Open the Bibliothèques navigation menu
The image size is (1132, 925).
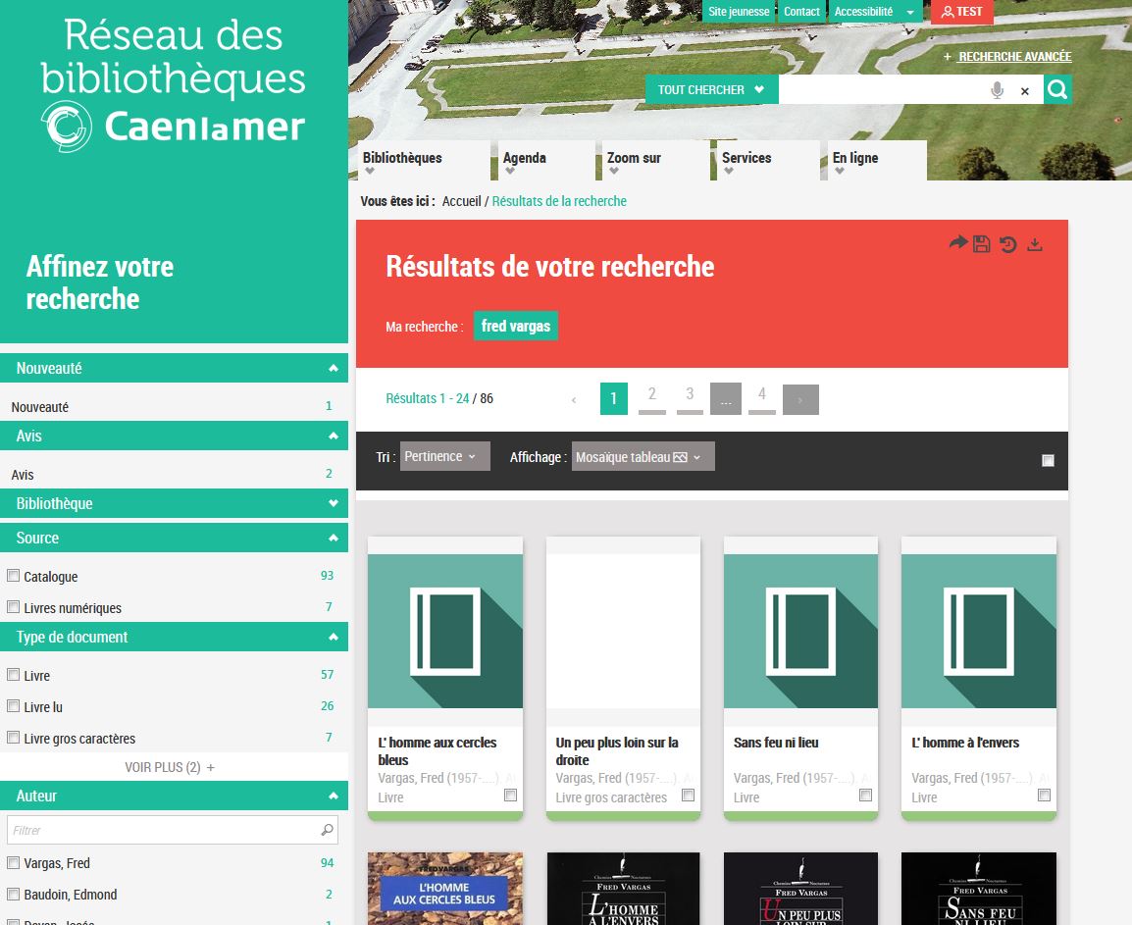(402, 159)
